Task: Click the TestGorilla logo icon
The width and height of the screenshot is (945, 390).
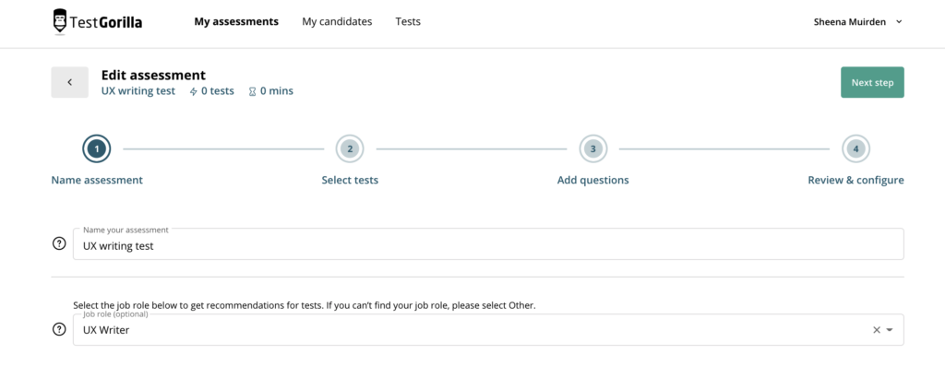Action: tap(61, 21)
